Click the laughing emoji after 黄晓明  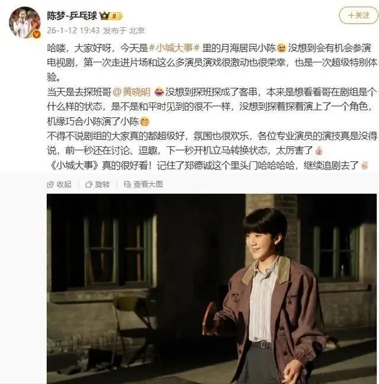tap(159, 92)
